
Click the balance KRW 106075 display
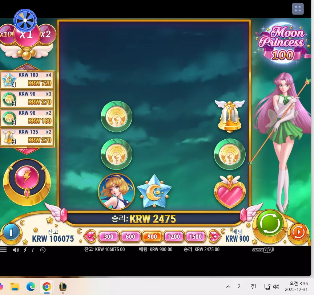[x=53, y=236]
